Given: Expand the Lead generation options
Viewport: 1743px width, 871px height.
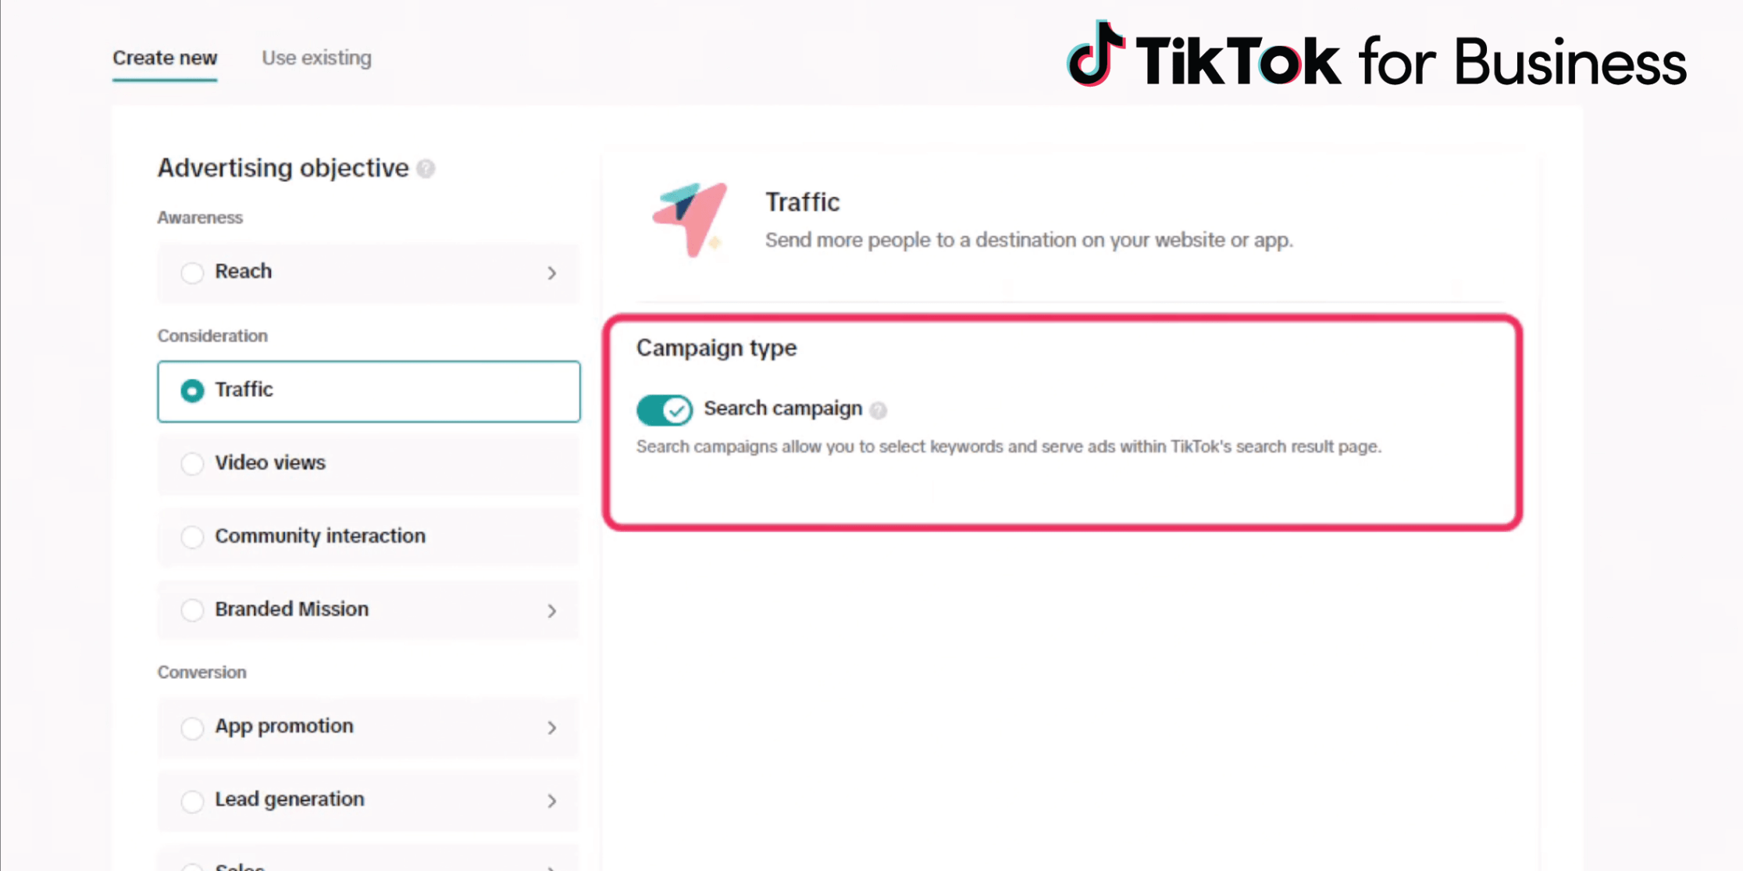Looking at the screenshot, I should 551,801.
